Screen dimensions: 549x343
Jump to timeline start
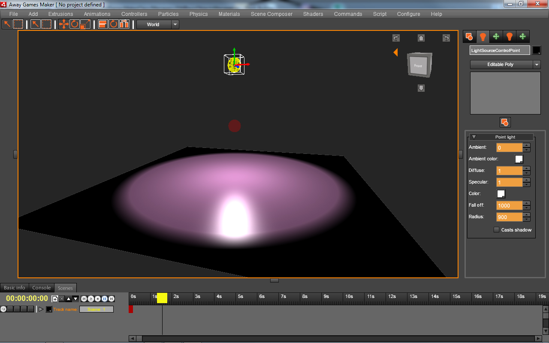point(84,299)
